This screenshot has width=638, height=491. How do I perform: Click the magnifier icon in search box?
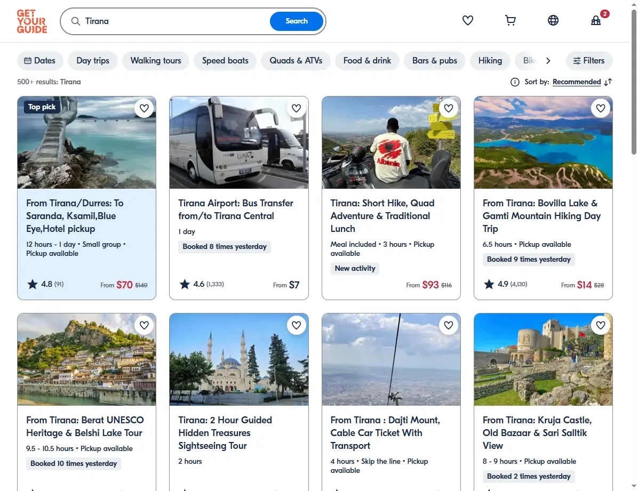click(76, 21)
